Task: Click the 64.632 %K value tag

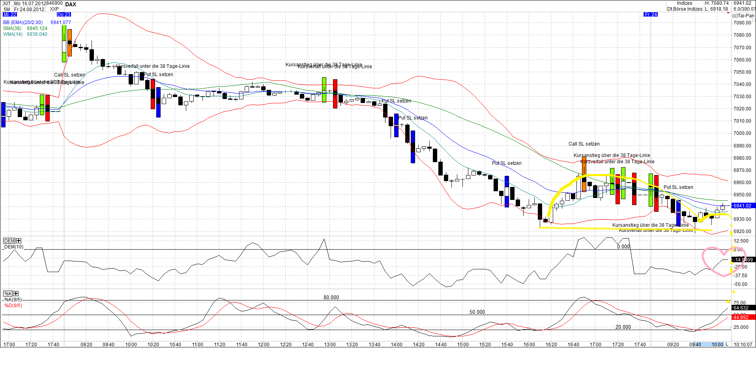Action: tap(743, 308)
